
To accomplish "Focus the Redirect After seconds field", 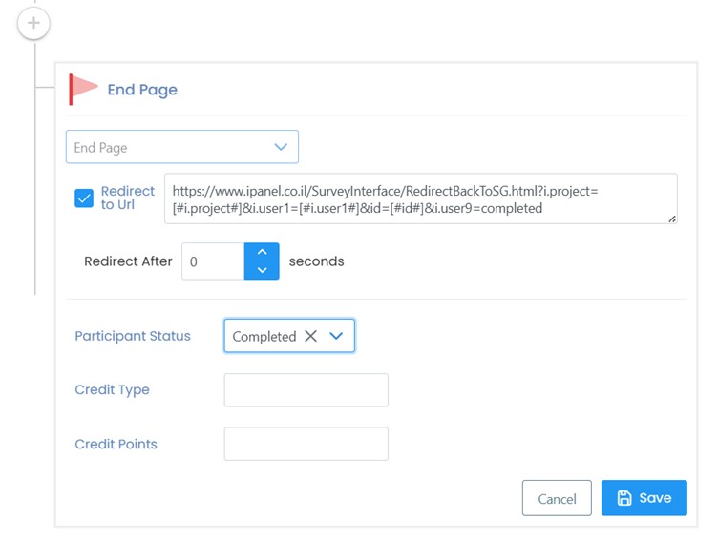I will click(x=213, y=261).
